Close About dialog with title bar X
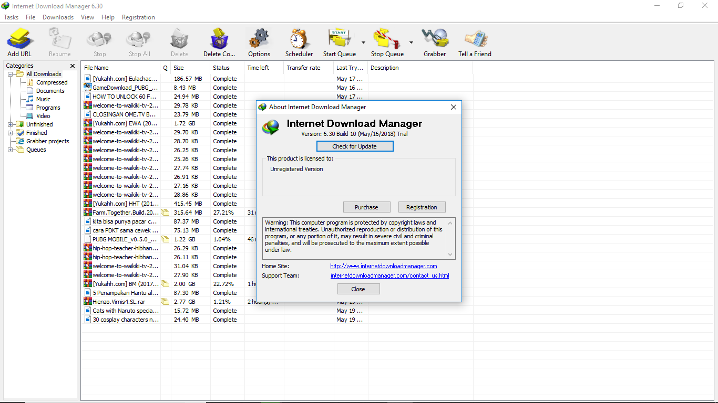This screenshot has height=403, width=718. click(454, 107)
